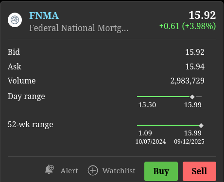Screen dimensions: 224x182
Task: Click the 52-wk range diamond marker
Action: point(201,125)
